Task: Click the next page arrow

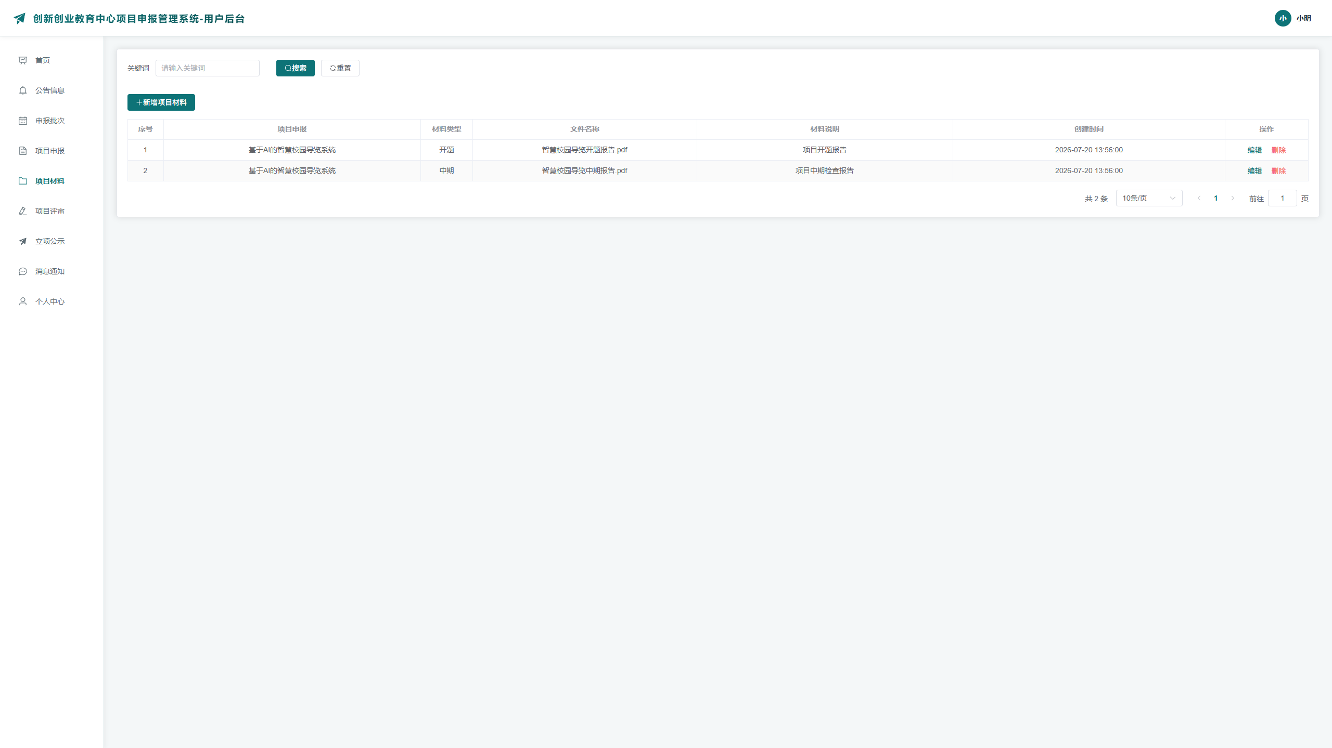Action: tap(1232, 198)
